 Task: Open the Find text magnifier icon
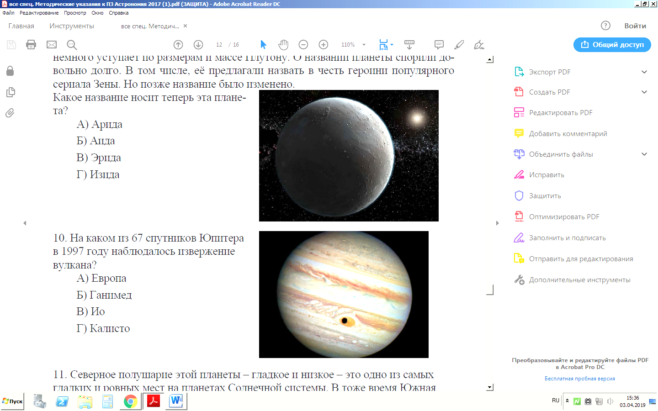click(x=72, y=45)
